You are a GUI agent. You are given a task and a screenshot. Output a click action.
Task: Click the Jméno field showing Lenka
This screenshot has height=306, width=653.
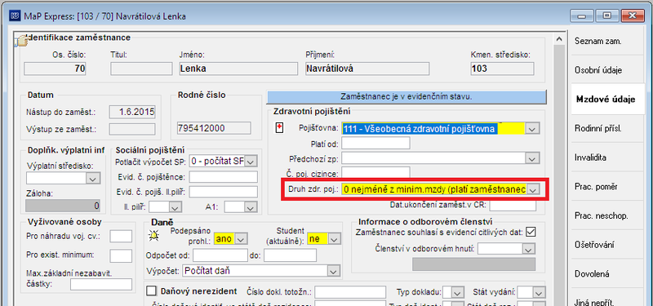pyautogui.click(x=238, y=69)
